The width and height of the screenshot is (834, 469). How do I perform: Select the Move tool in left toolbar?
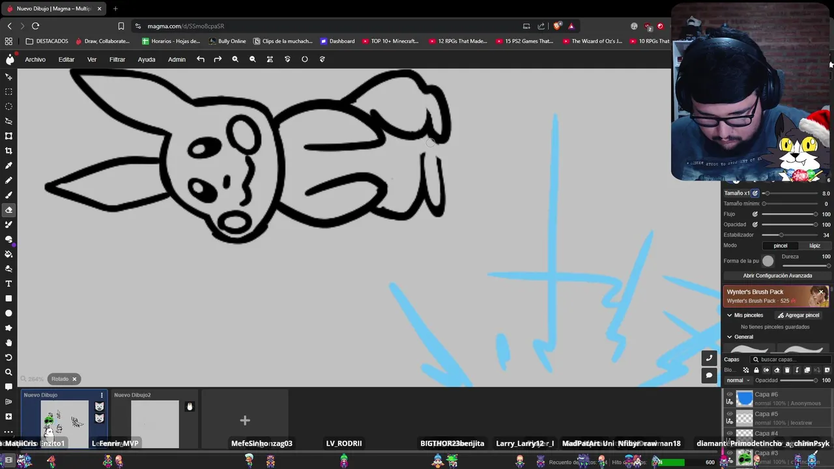pyautogui.click(x=8, y=77)
